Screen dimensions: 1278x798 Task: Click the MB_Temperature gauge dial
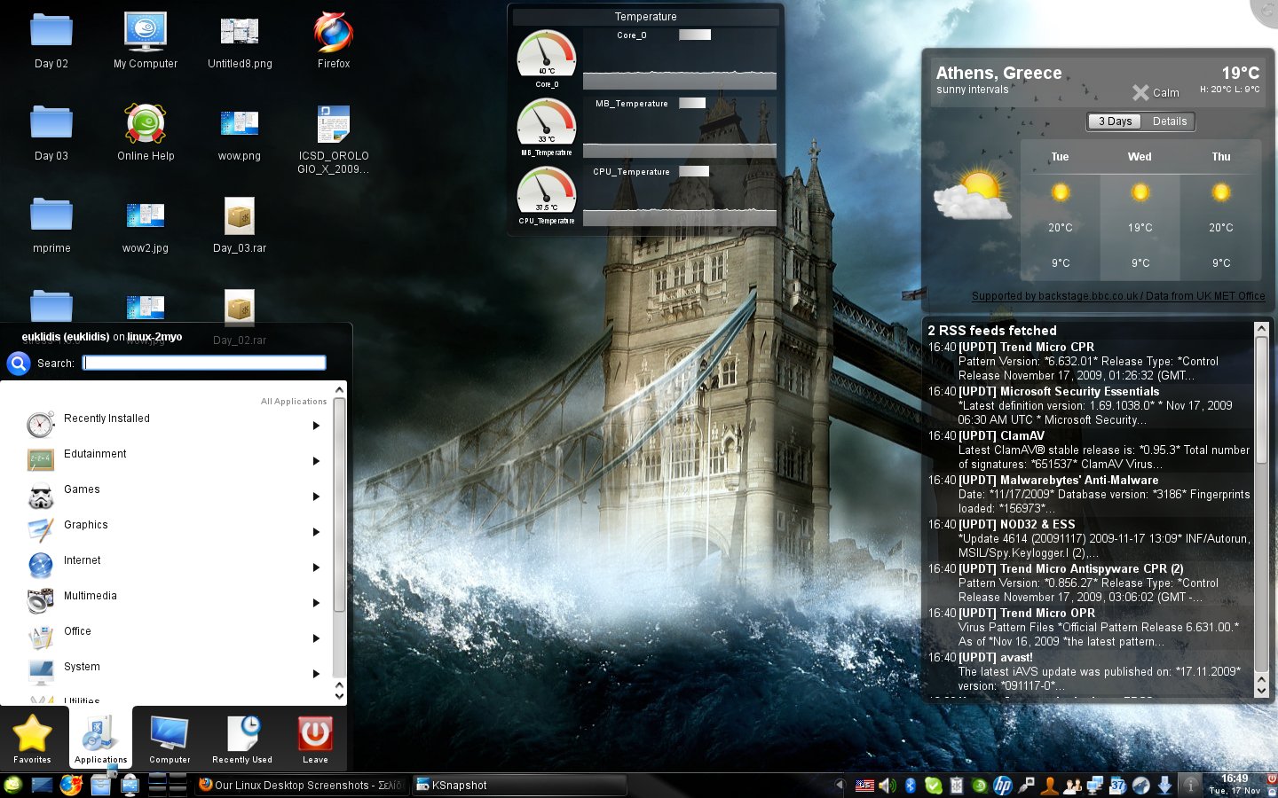click(547, 122)
